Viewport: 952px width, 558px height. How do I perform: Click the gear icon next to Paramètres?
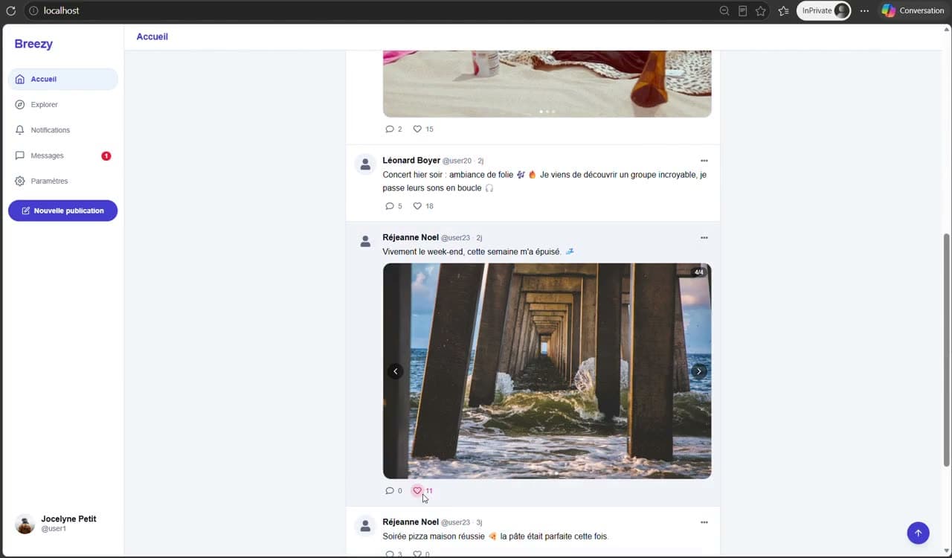[20, 181]
